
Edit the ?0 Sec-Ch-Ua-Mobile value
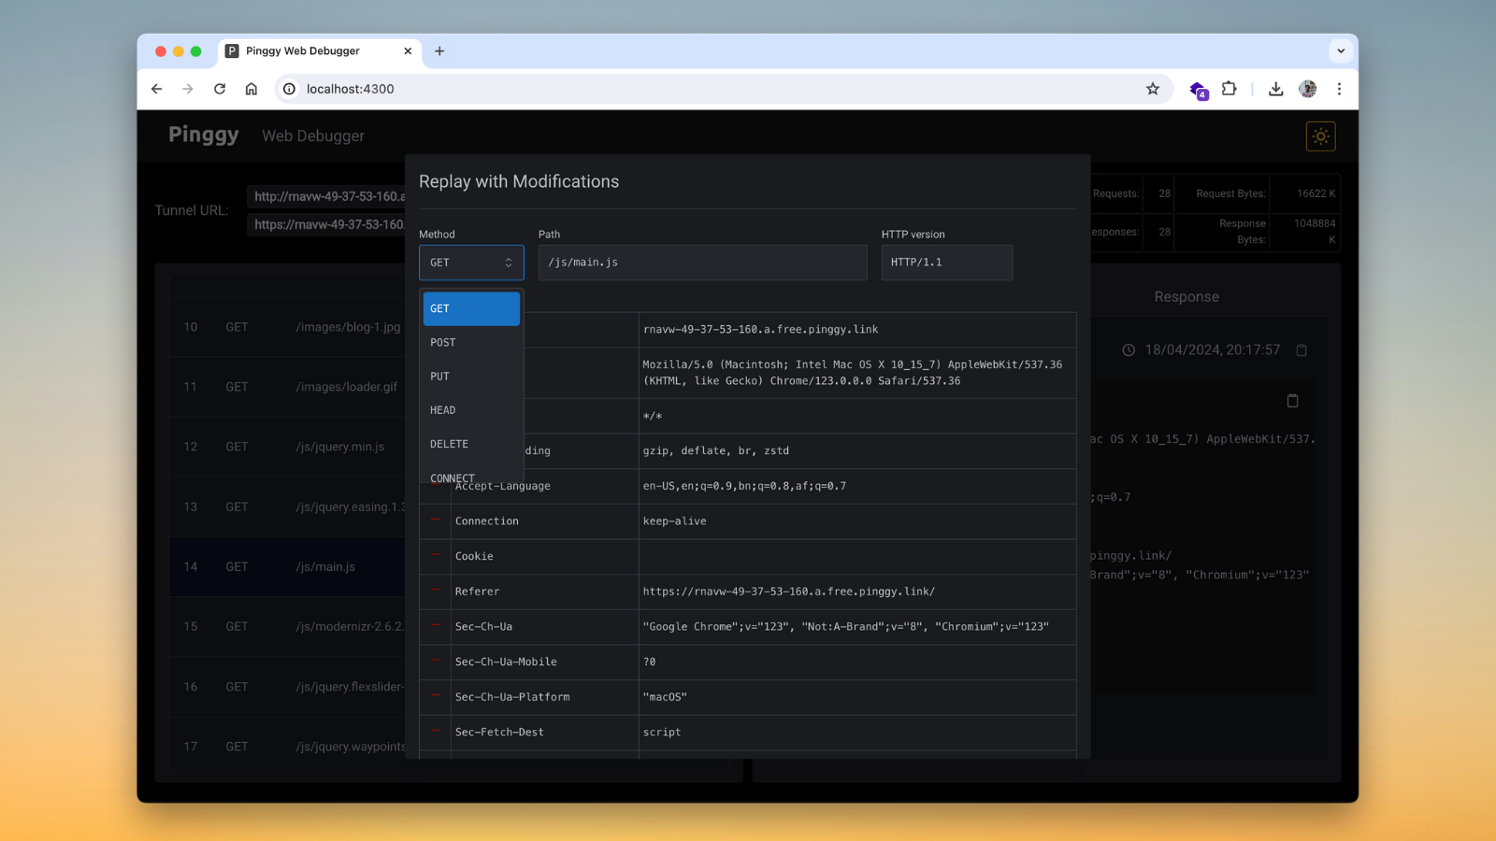(x=856, y=662)
